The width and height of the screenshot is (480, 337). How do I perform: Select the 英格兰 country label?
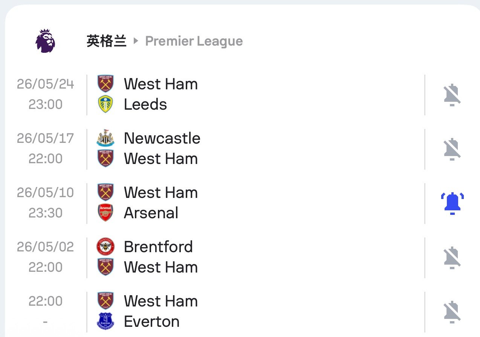pos(106,41)
